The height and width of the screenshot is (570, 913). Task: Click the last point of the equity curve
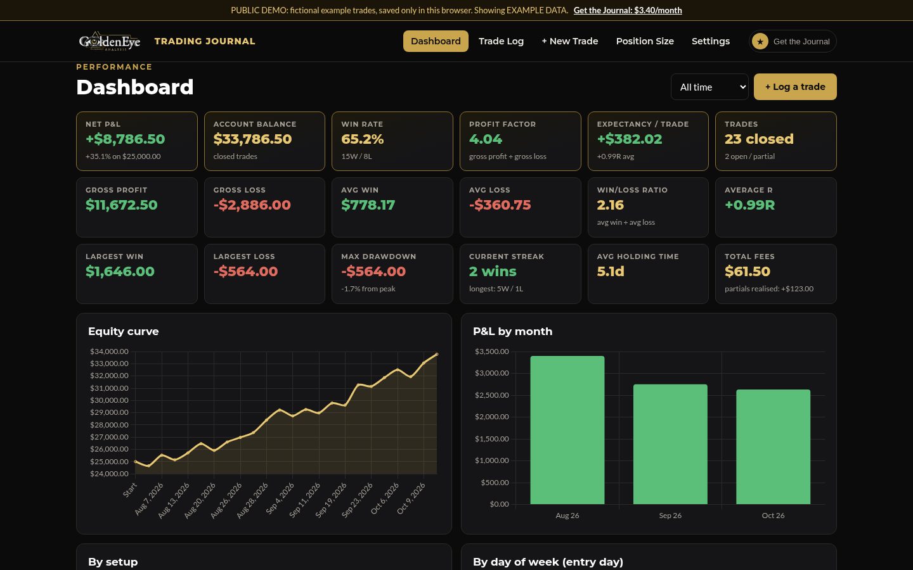[436, 354]
